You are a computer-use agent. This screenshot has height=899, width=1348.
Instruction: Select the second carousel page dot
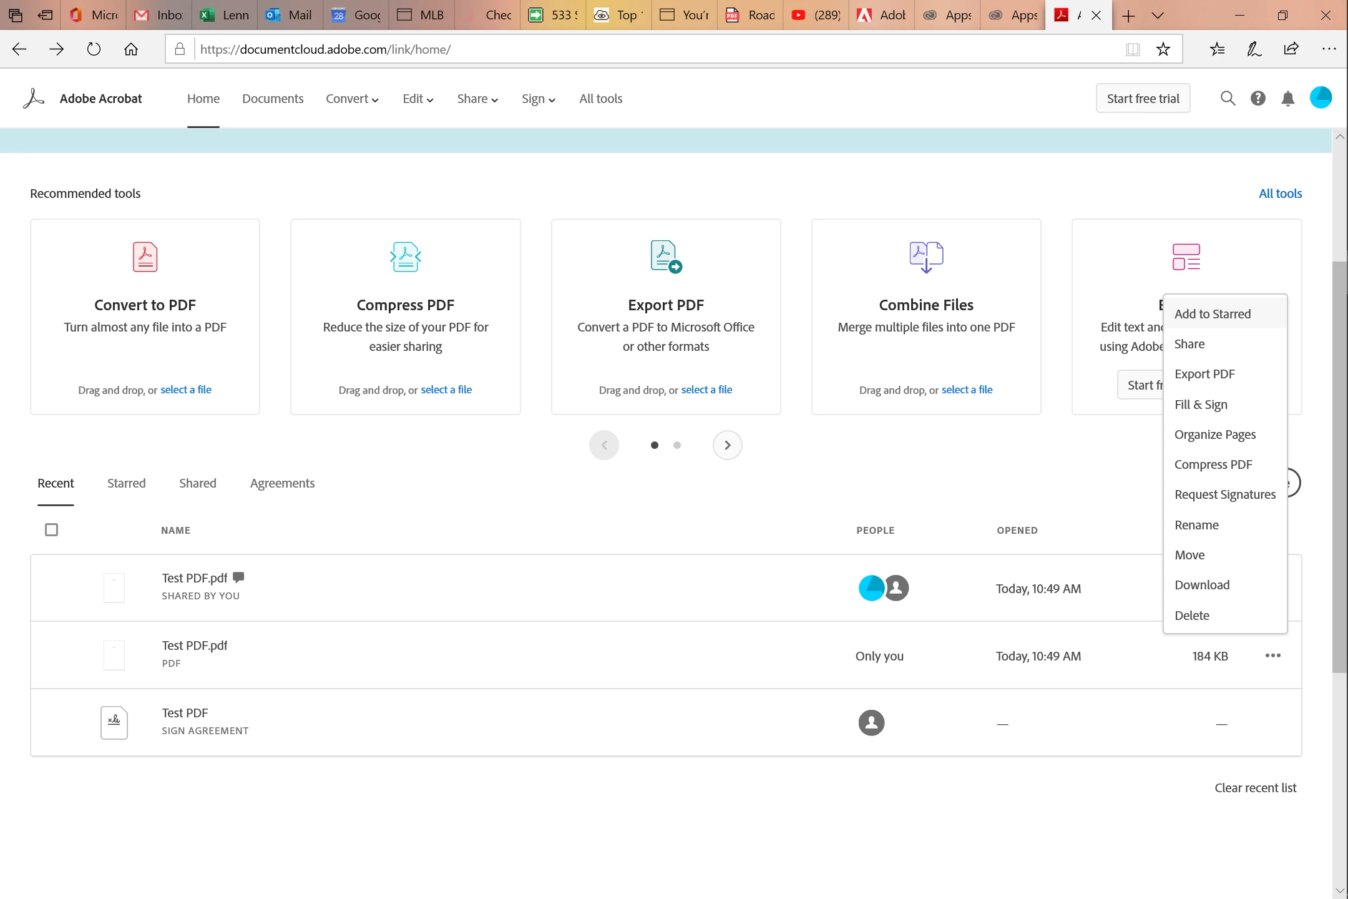pos(677,445)
